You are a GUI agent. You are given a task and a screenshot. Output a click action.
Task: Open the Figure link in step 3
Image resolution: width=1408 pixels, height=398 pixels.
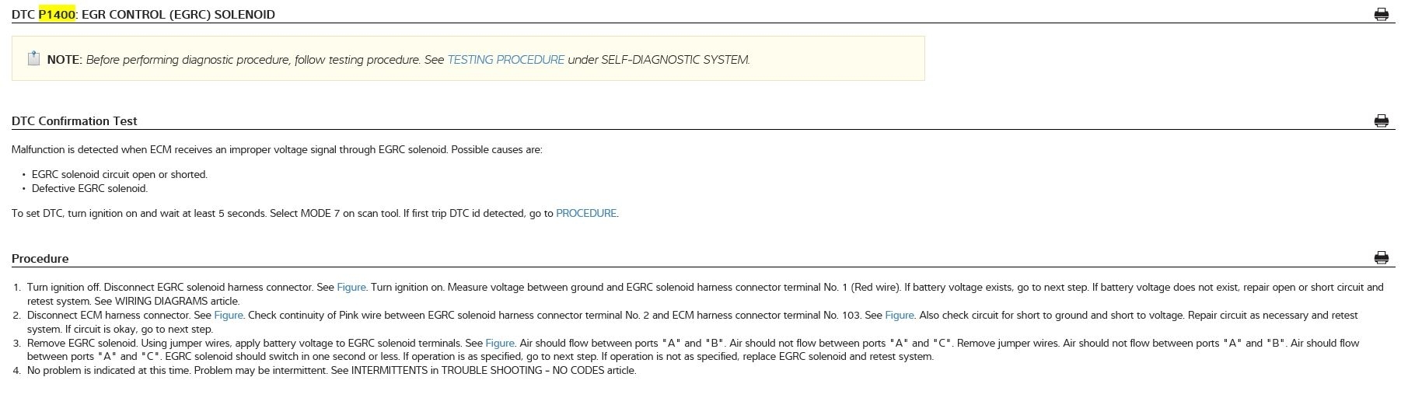click(500, 343)
